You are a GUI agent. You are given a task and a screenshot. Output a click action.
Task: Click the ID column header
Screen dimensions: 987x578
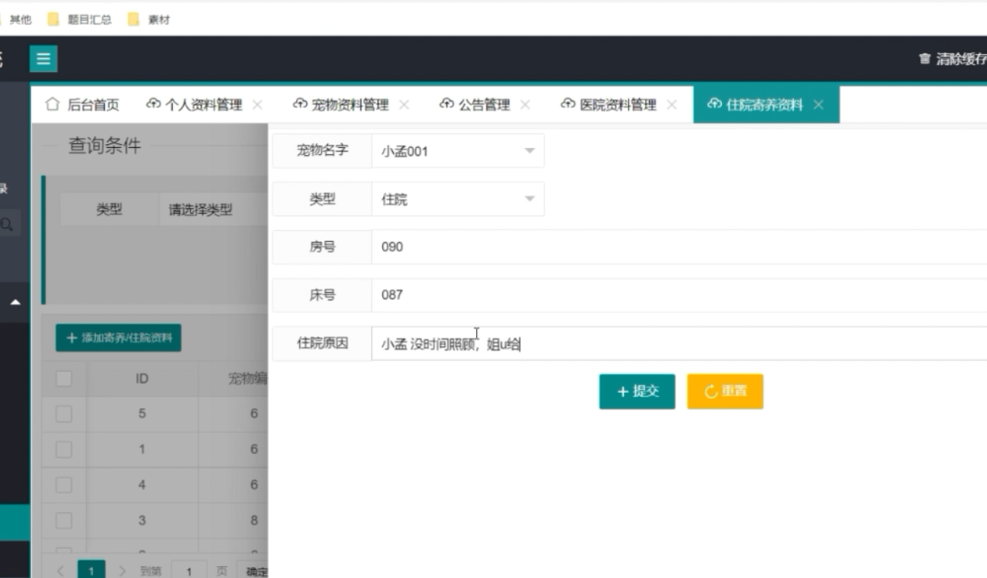143,379
